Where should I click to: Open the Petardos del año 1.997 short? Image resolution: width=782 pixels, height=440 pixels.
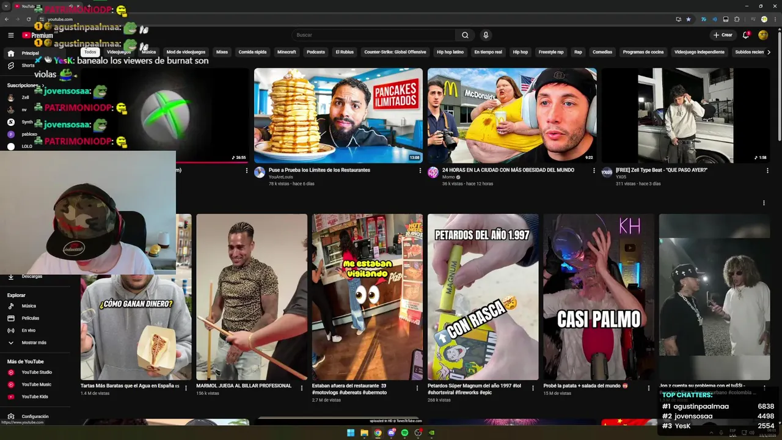tap(483, 297)
